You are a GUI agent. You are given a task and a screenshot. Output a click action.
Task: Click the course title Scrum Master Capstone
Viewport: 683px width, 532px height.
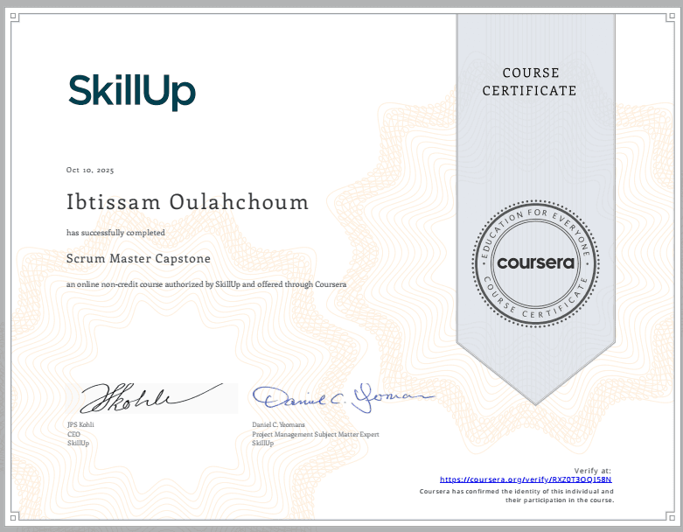138,258
